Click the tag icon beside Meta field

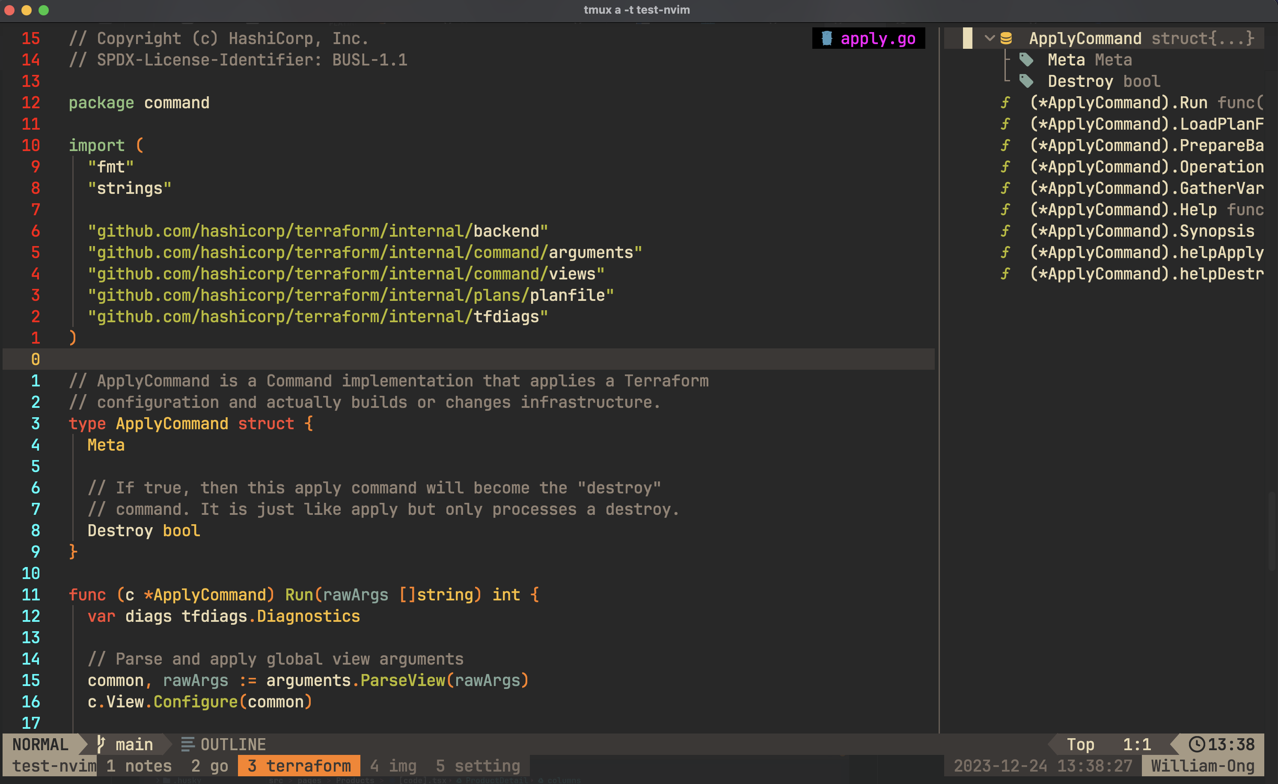pos(1026,59)
